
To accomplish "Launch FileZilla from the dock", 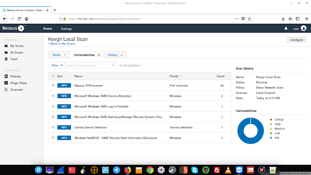I will (x=217, y=170).
